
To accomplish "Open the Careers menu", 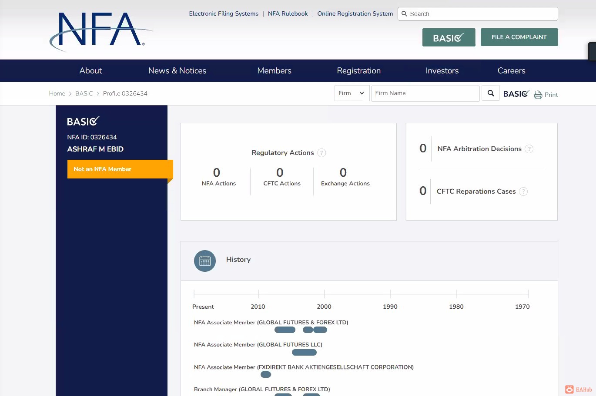I will click(511, 71).
